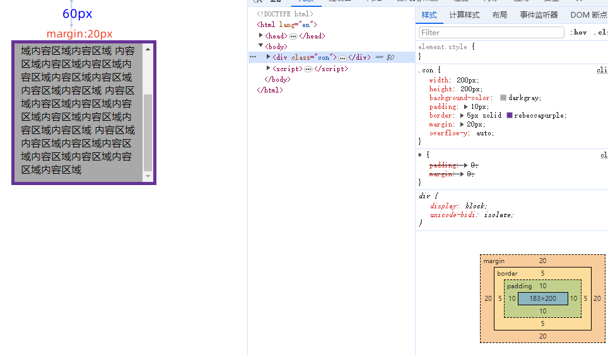Image resolution: width=608 pixels, height=355 pixels.
Task: Switch to the 样式 tab
Action: [x=430, y=15]
